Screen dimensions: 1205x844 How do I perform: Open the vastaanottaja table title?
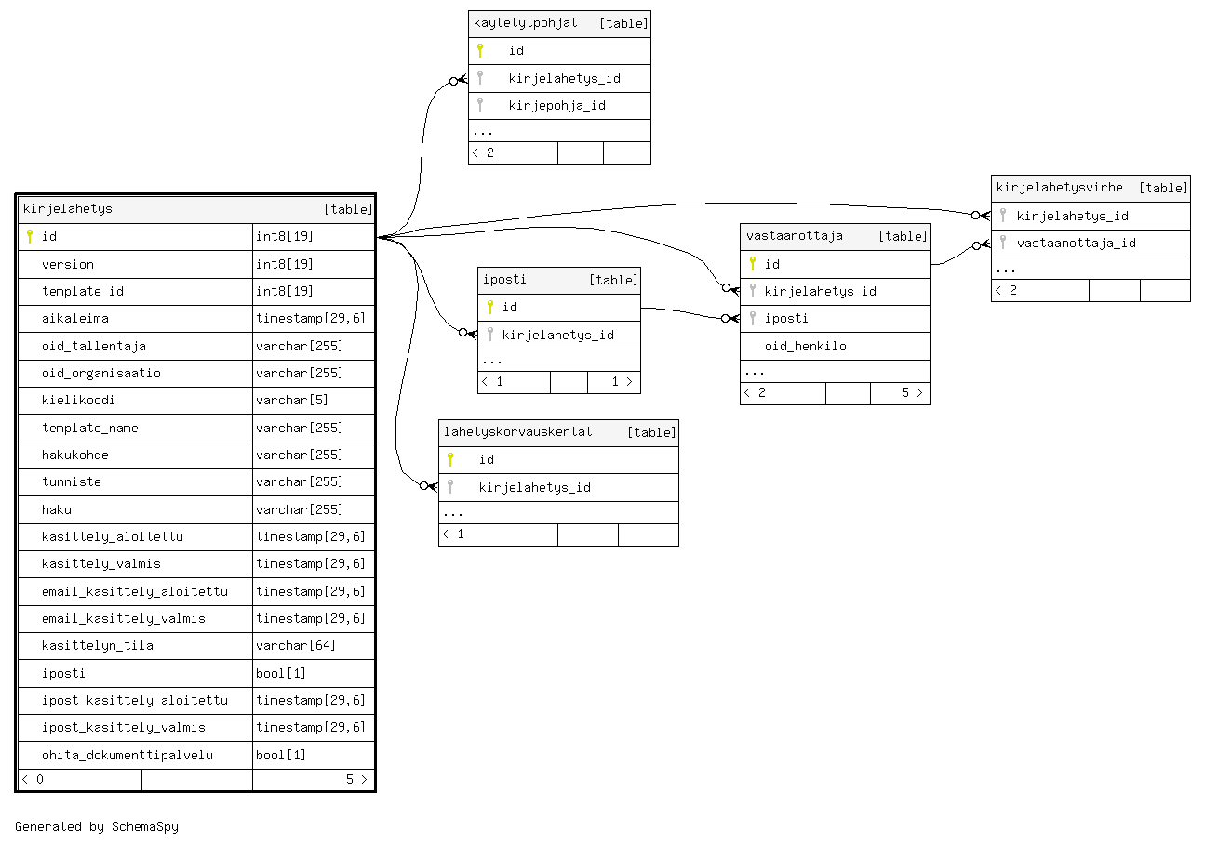pos(795,235)
